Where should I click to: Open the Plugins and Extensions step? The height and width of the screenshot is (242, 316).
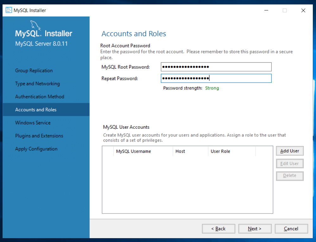click(x=39, y=136)
